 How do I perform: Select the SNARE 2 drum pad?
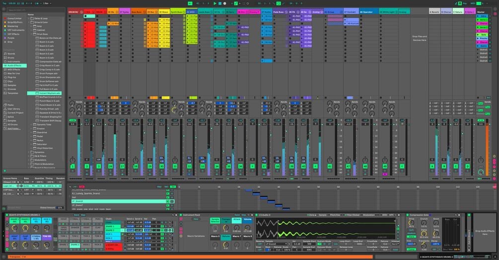coord(75,245)
